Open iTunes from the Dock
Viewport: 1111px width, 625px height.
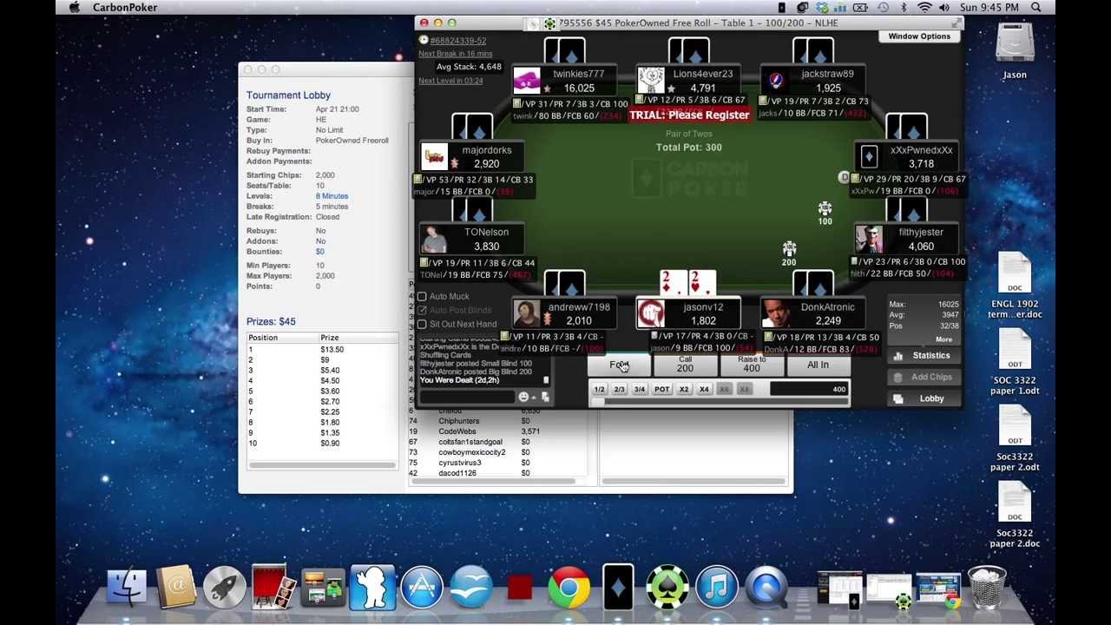716,588
